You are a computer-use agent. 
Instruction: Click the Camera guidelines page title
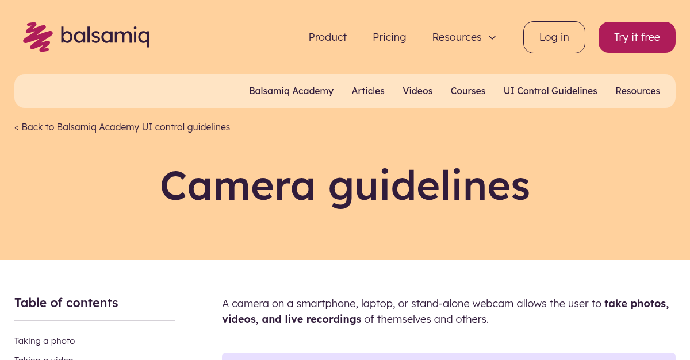[344, 185]
